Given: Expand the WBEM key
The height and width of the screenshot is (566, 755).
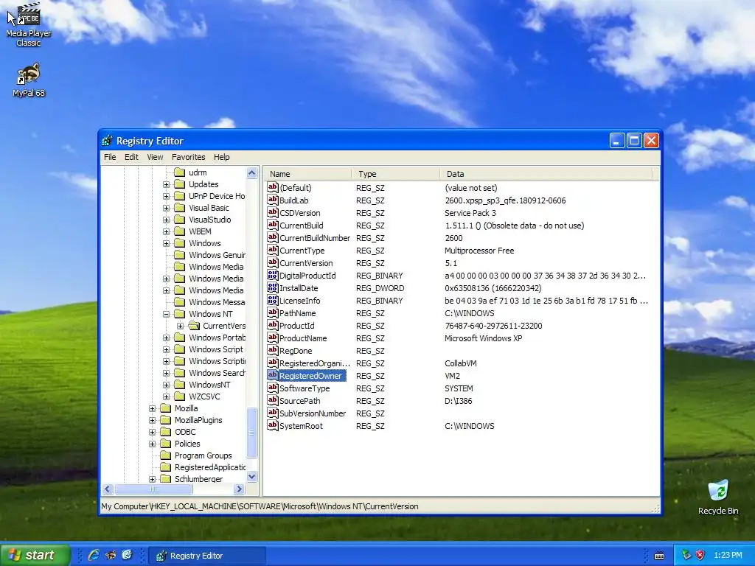Looking at the screenshot, I should tap(166, 231).
